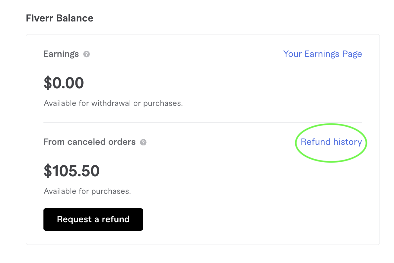Click the Fiverr Balance heading

coord(60,18)
